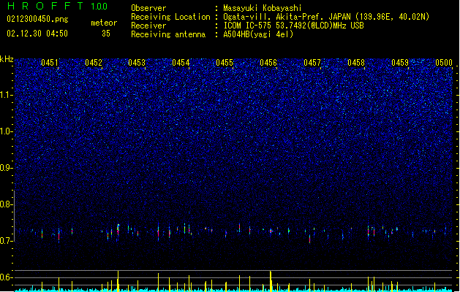Click the 0.6 frequency axis label
Image resolution: width=460 pixels, height=292 pixels.
pos(6,277)
